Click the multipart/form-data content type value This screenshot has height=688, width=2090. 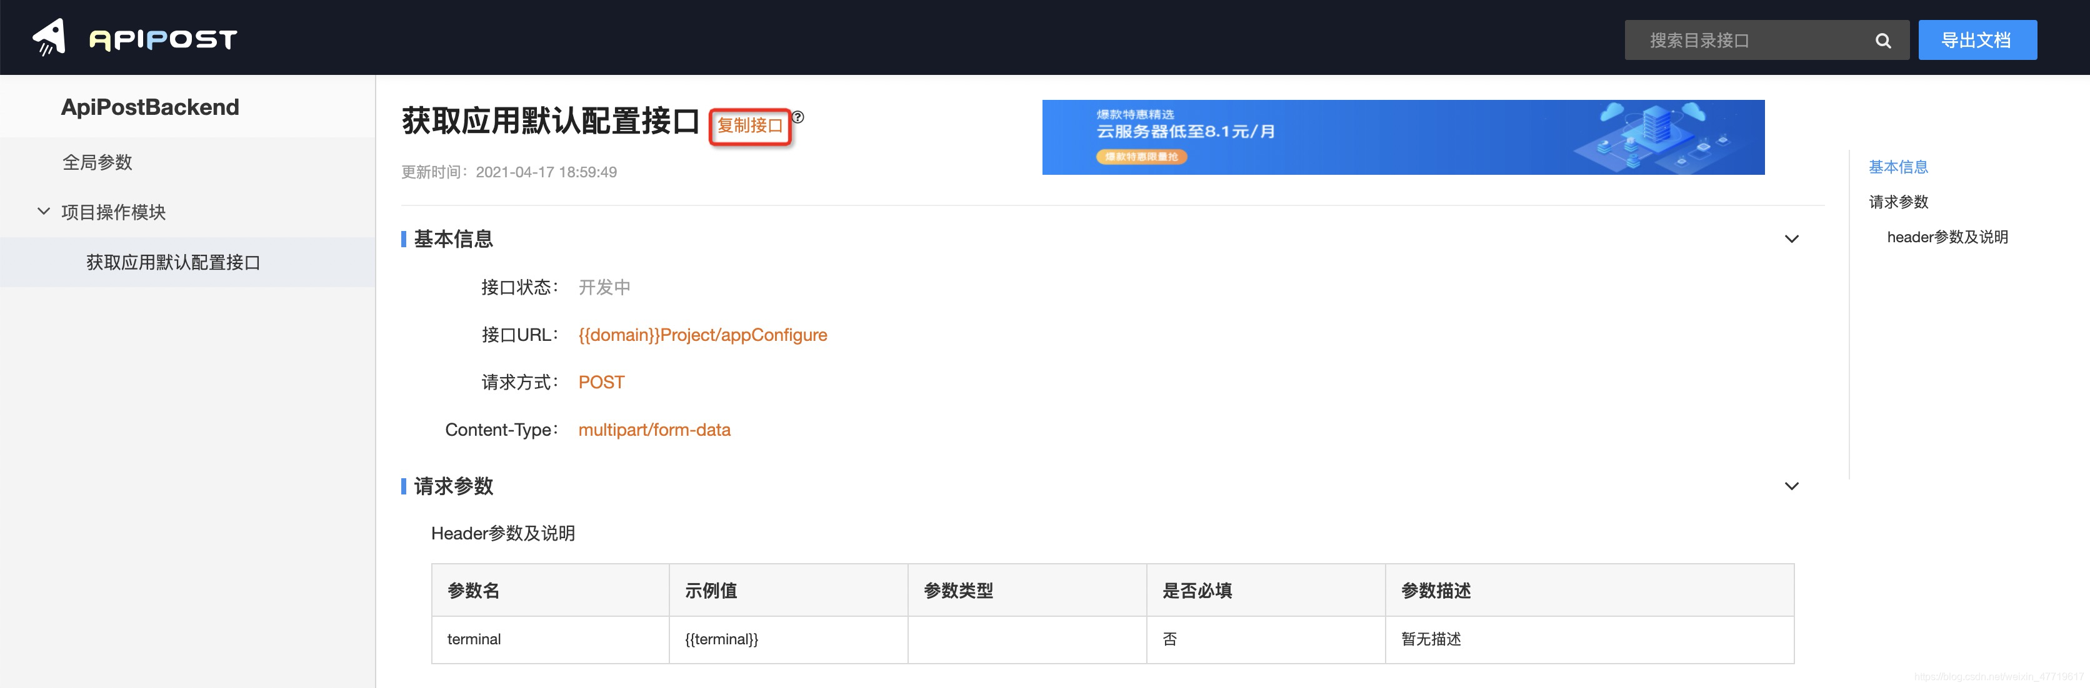(654, 430)
